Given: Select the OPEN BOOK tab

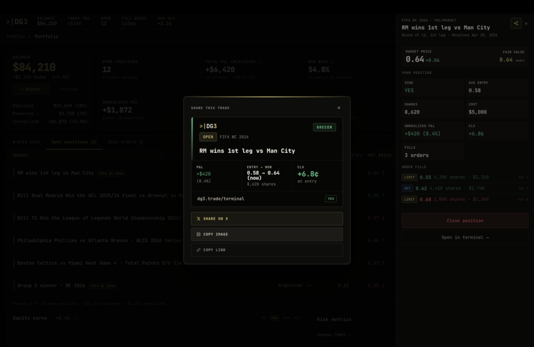Looking at the screenshot, I should [26, 142].
